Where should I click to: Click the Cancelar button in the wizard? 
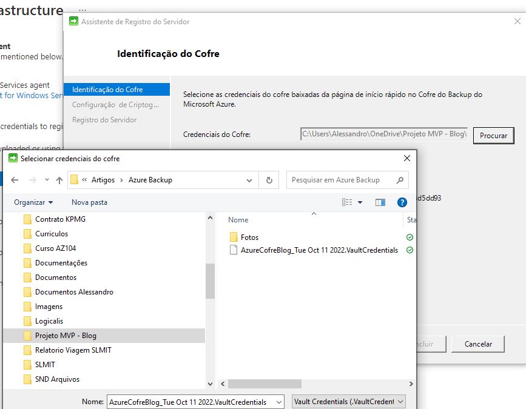pyautogui.click(x=478, y=344)
